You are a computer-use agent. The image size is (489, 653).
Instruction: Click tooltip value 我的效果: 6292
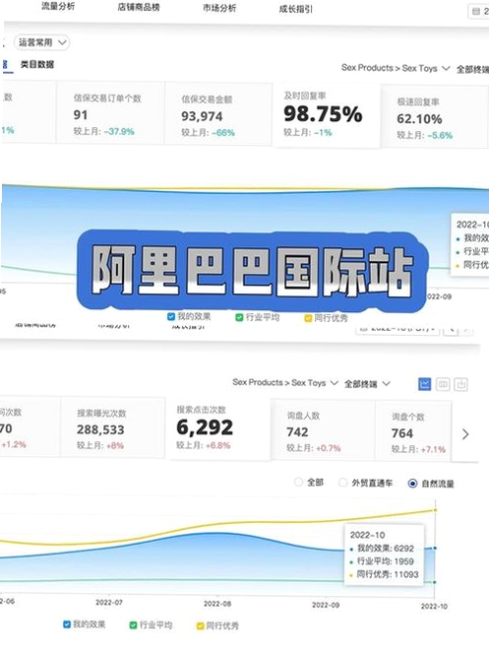point(382,548)
